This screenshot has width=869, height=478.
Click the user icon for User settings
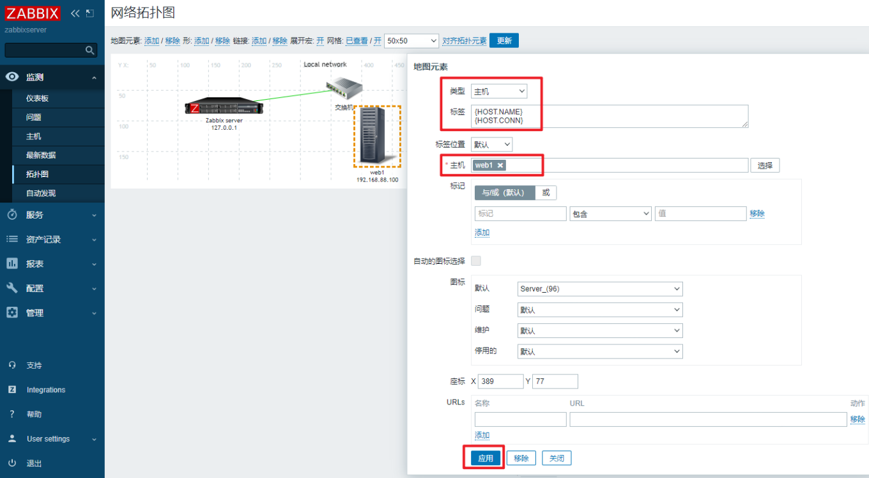pyautogui.click(x=12, y=439)
